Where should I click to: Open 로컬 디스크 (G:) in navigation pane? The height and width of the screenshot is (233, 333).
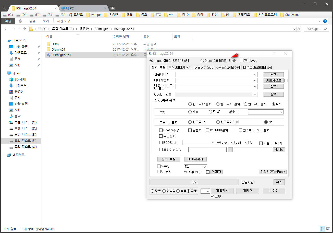pos(26,147)
